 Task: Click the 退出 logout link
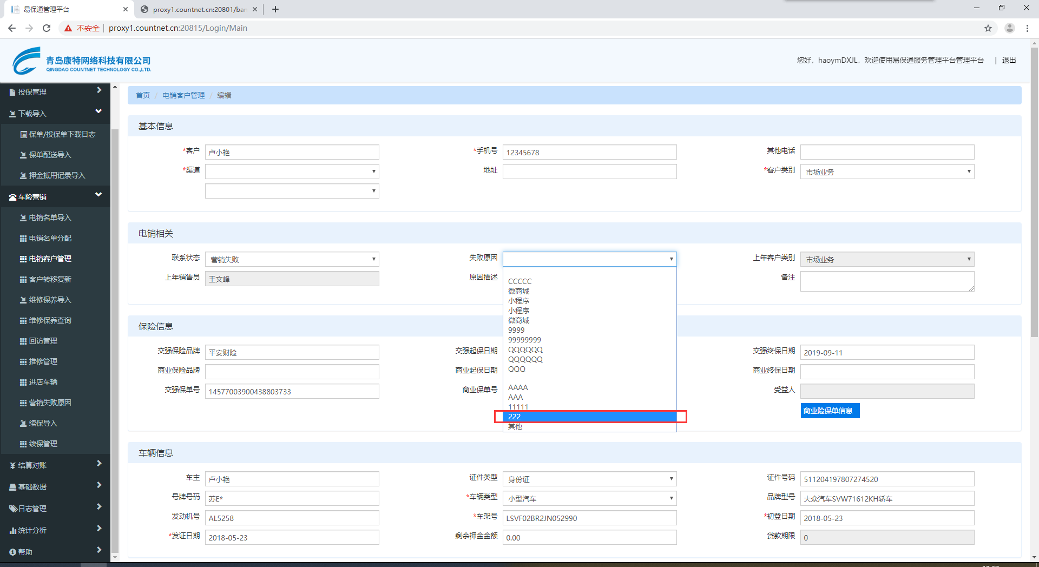(1009, 61)
